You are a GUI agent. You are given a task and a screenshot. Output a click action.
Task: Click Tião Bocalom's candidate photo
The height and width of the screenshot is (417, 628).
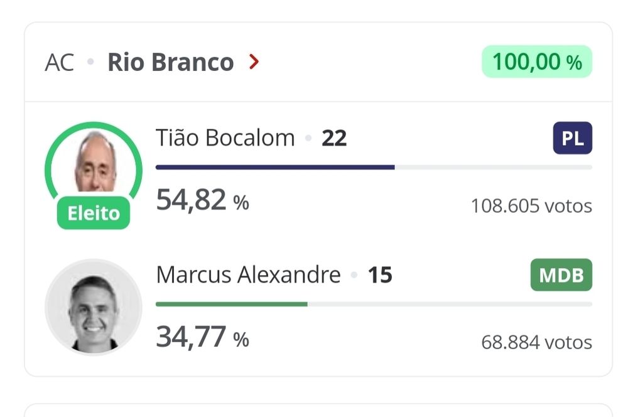(x=94, y=163)
